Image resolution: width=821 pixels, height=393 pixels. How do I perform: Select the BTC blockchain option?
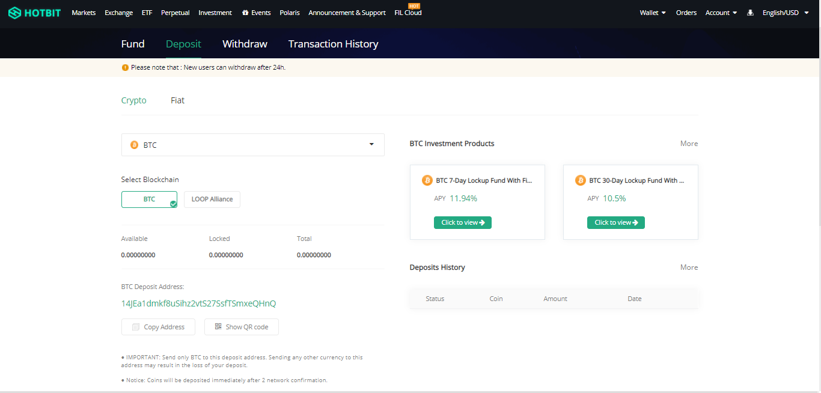coord(149,200)
